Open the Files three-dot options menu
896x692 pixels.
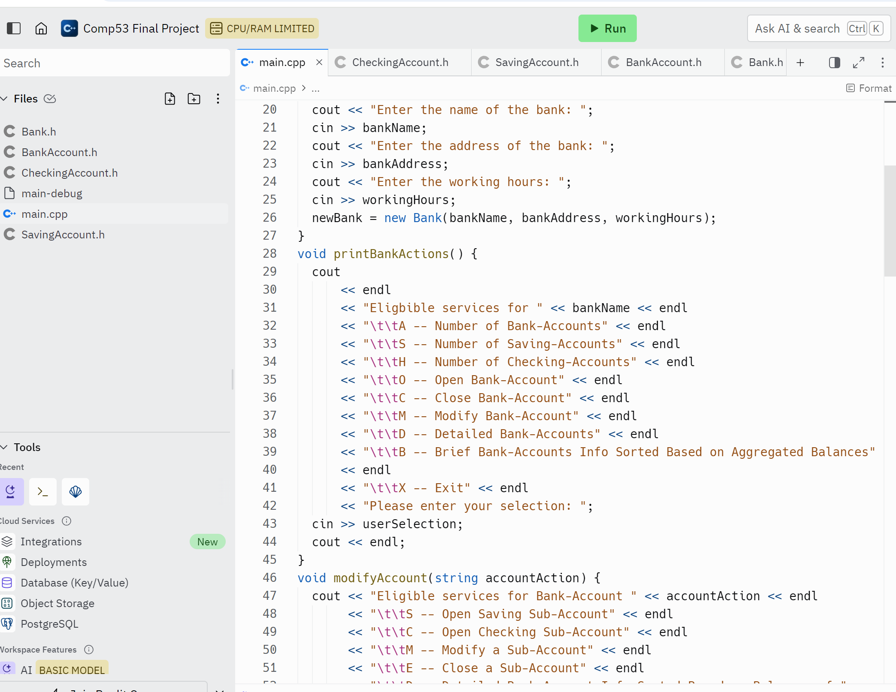[218, 99]
